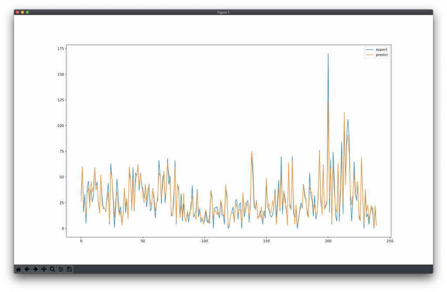Viewport: 447px width, 292px height.
Task: Click the tallest blue peak near x=200
Action: (328, 54)
